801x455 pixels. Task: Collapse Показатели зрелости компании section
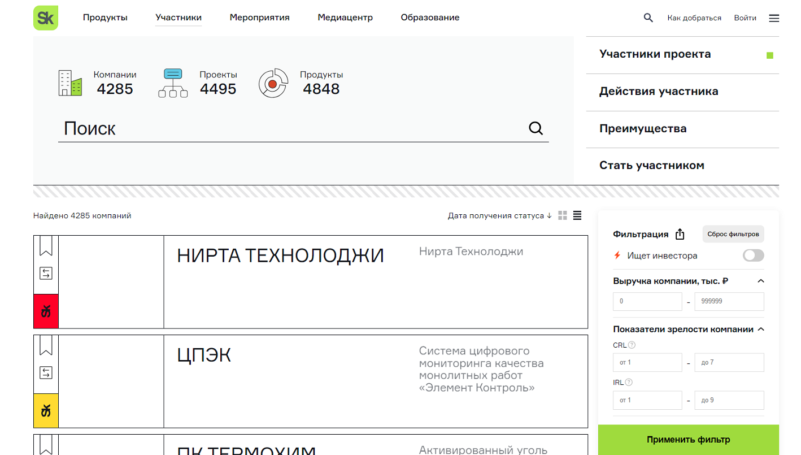(760, 329)
